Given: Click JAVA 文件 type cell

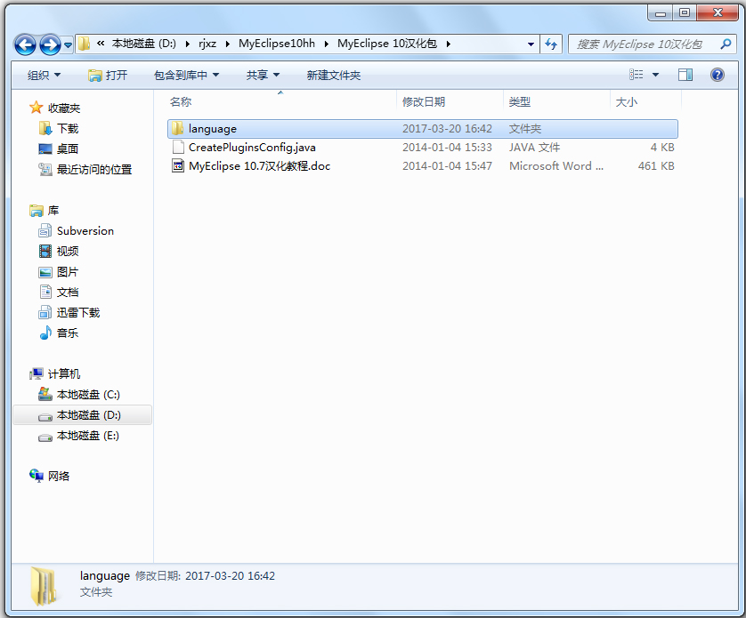Looking at the screenshot, I should [x=534, y=148].
